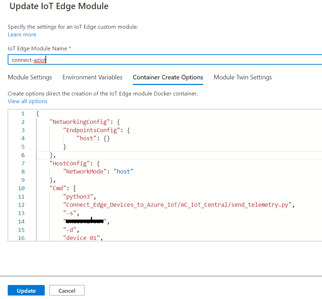
Task: Click the send_telemetry.py path string
Action: tap(178, 205)
